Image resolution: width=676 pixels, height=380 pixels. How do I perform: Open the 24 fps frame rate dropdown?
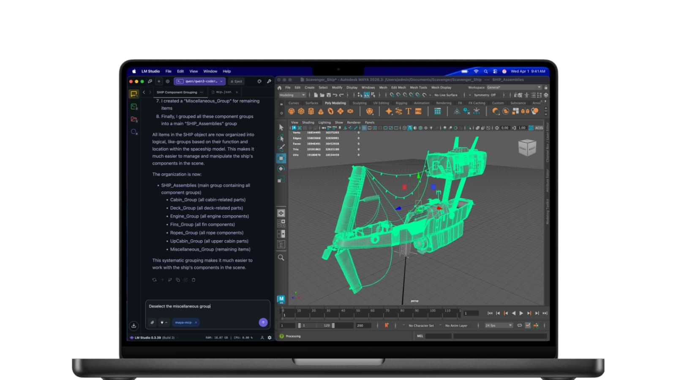[499, 326]
